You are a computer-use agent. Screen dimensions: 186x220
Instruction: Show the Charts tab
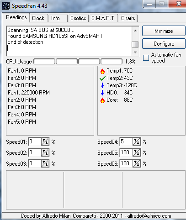click(128, 18)
